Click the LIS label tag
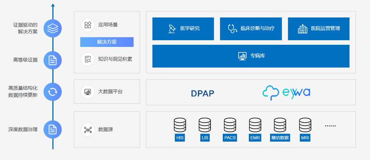370x160 pixels. click(x=205, y=138)
